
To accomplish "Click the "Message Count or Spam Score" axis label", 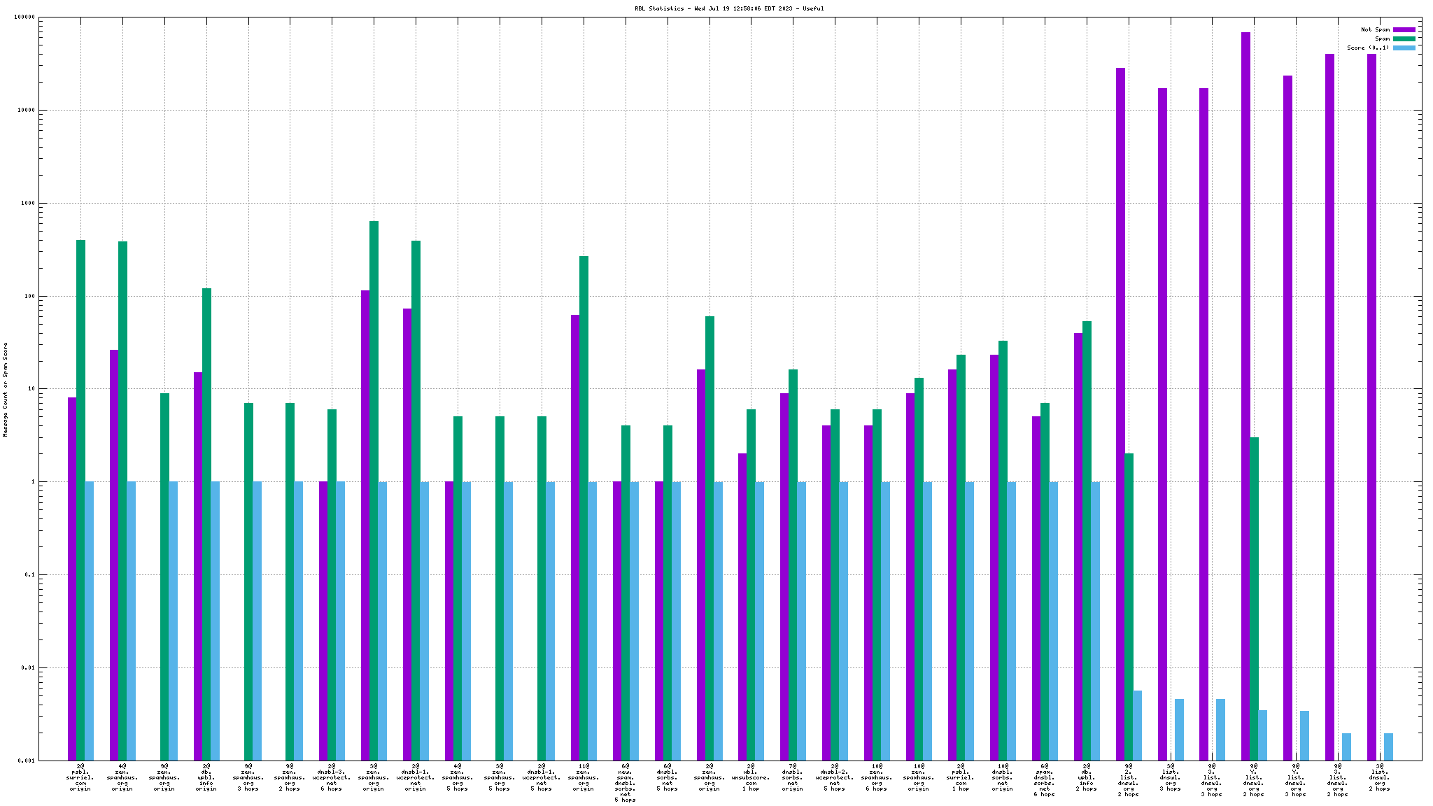I will coord(6,390).
